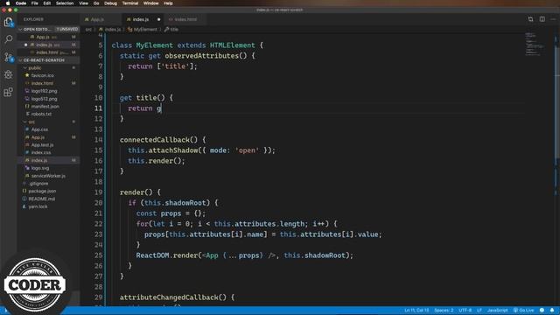
Task: Open the Search view in activity bar
Action: 8,38
